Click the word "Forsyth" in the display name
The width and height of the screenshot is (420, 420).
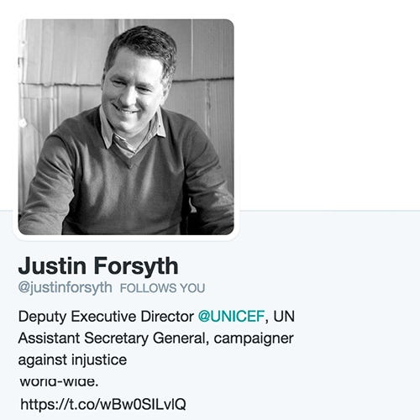point(136,266)
